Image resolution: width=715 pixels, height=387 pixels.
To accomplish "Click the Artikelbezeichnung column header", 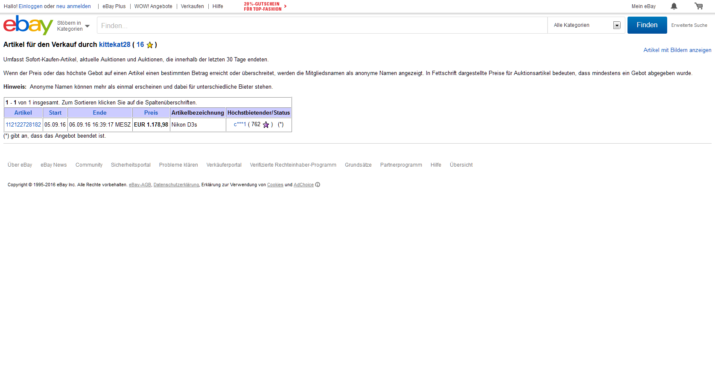I will pos(198,113).
